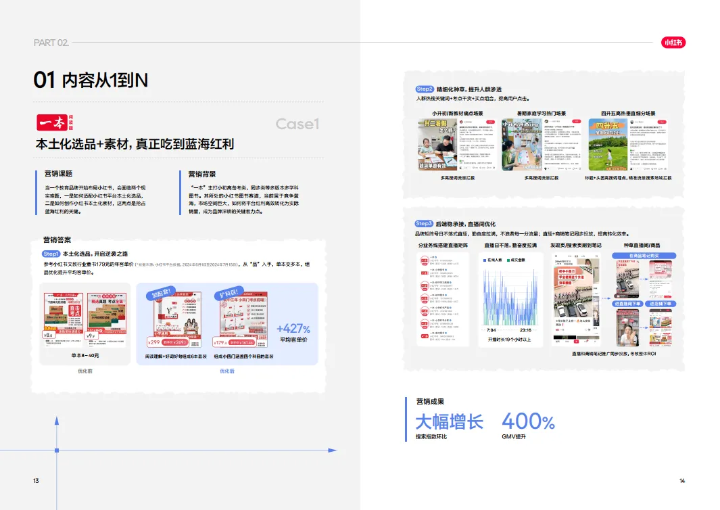
Task: Click the +427% average order value figure
Action: (x=293, y=329)
